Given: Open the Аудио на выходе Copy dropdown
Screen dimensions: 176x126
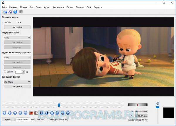Looking at the screenshot, I should [x=17, y=57].
